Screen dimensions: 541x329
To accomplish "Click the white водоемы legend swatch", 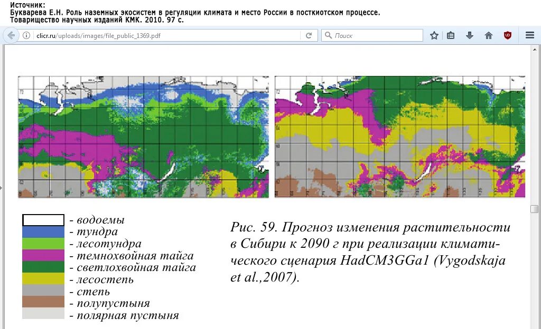I will [x=43, y=220].
